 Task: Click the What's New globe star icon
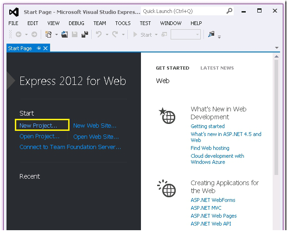(167, 116)
